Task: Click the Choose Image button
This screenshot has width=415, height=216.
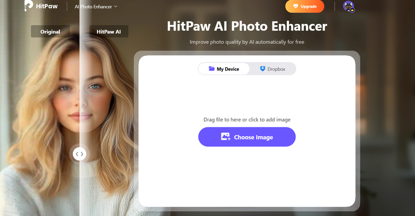Action: pos(247,137)
